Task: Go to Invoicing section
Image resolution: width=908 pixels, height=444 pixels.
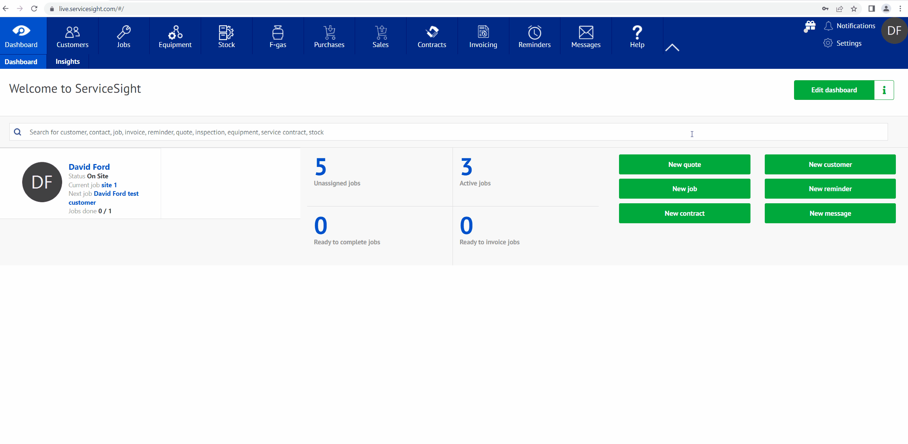Action: click(x=483, y=36)
